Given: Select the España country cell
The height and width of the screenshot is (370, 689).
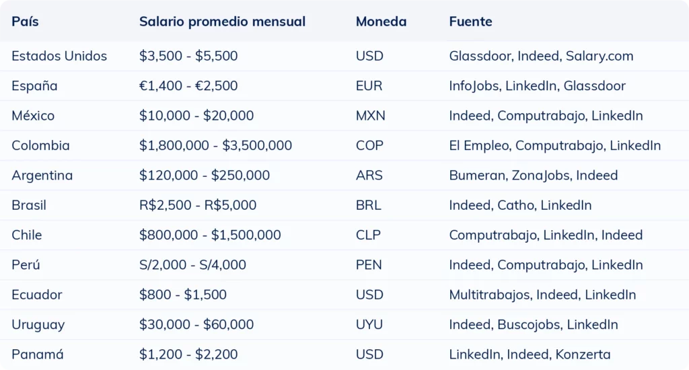Looking at the screenshot, I should (x=34, y=86).
